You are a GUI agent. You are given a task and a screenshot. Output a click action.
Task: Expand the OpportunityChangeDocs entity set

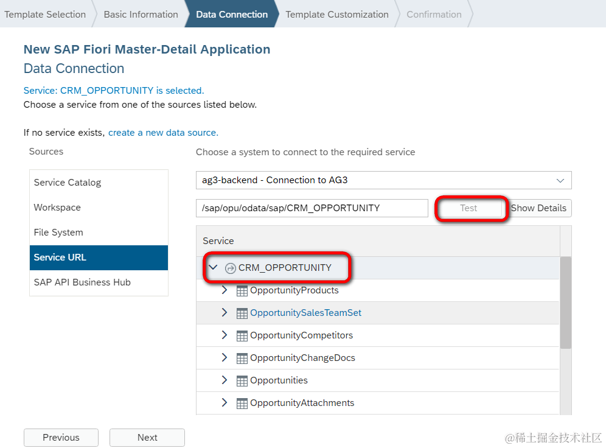[225, 357]
